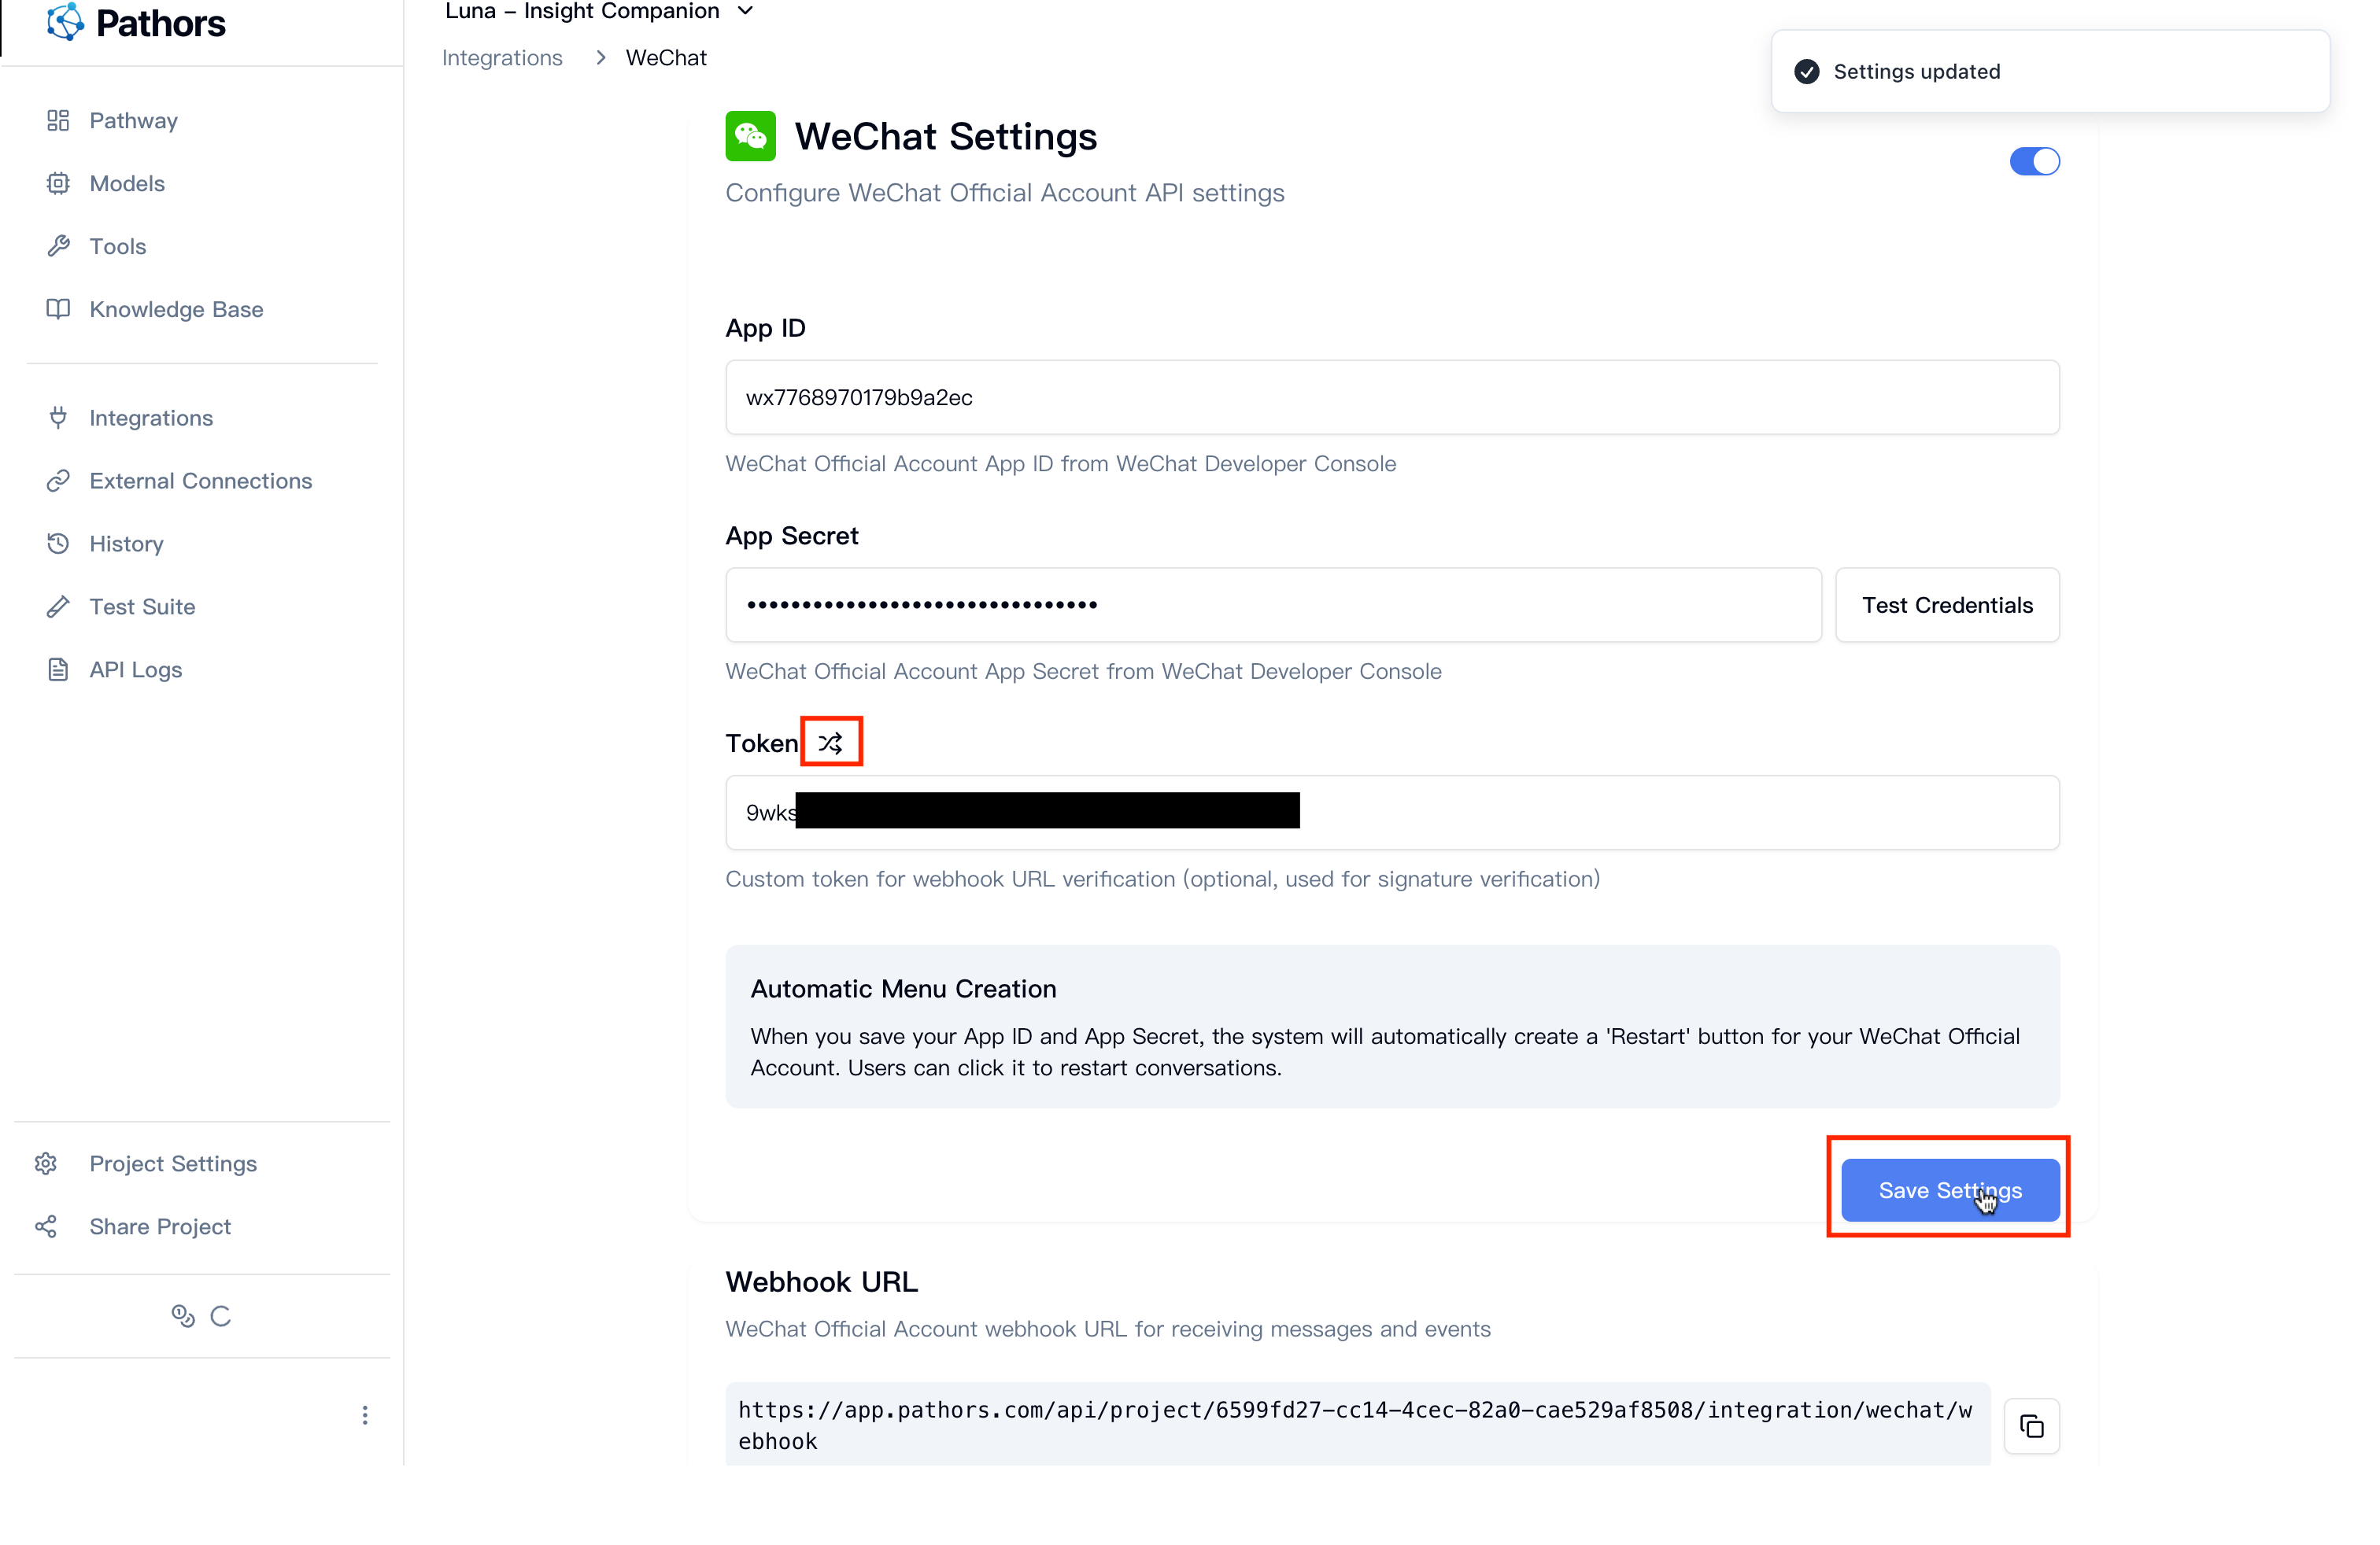Copy the Webhook URL
Image resolution: width=2380 pixels, height=1545 pixels.
point(2032,1426)
